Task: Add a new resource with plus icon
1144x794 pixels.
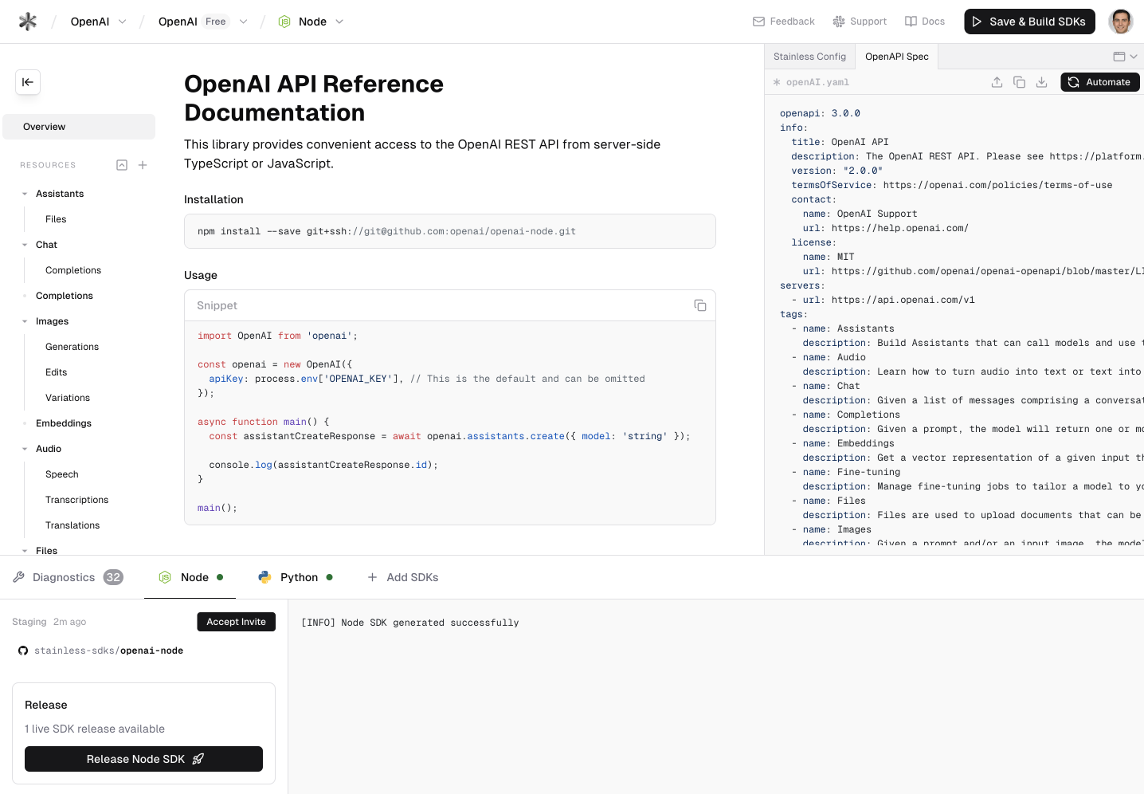Action: tap(143, 165)
